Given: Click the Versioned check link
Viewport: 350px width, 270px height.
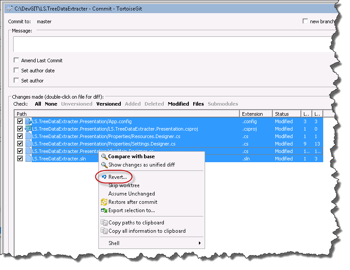Looking at the screenshot, I should [x=108, y=104].
